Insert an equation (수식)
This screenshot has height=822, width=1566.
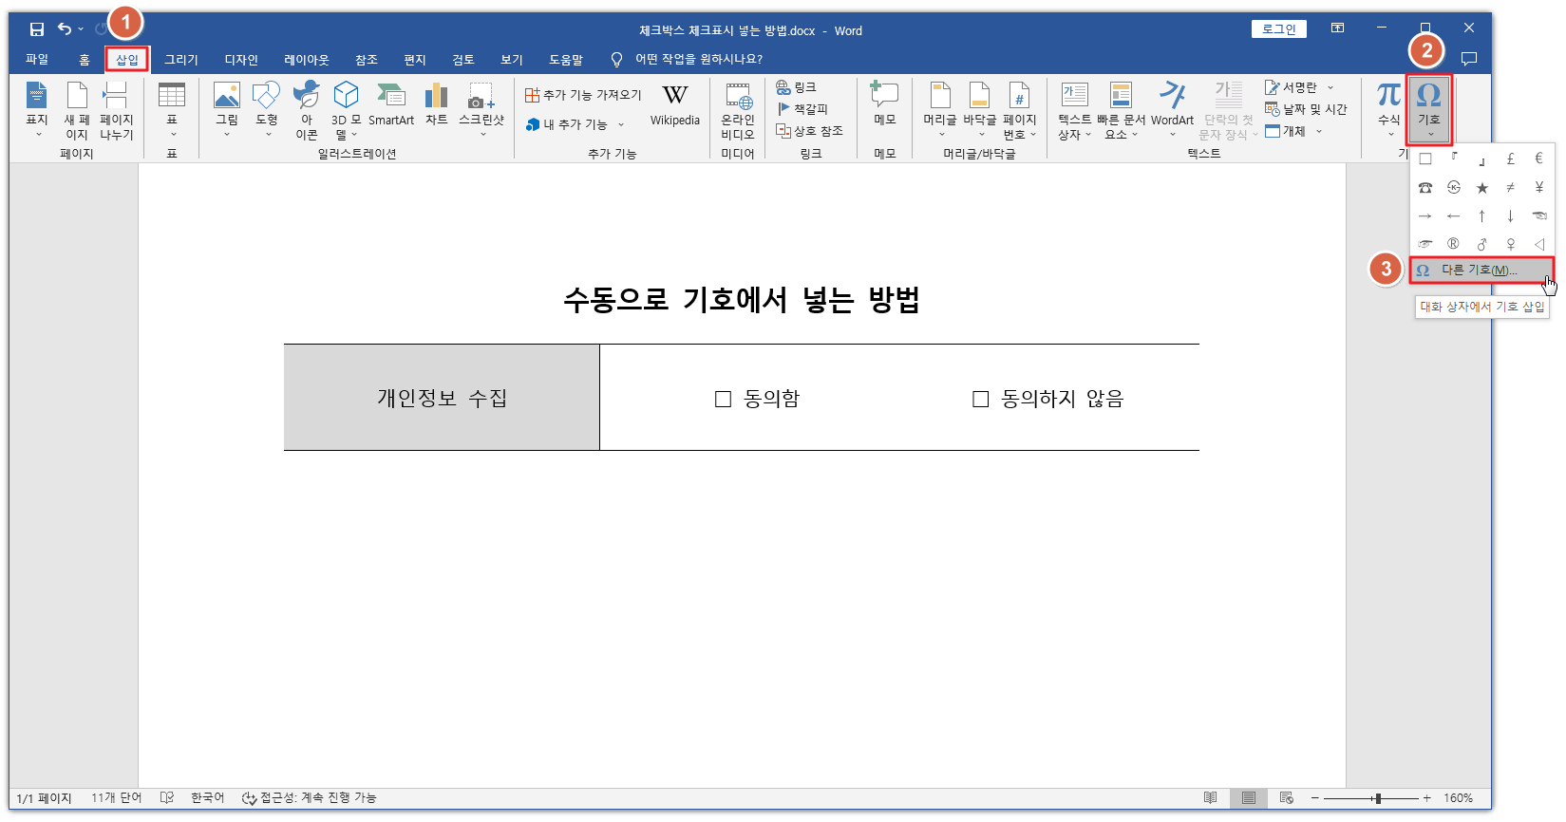[1389, 110]
